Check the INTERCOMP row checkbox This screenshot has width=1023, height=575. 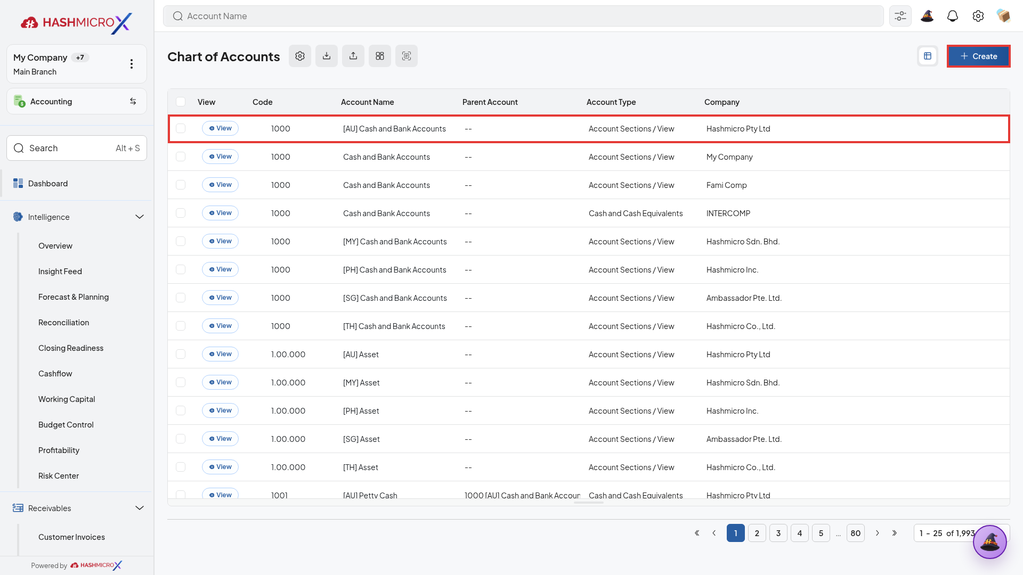[x=181, y=213]
